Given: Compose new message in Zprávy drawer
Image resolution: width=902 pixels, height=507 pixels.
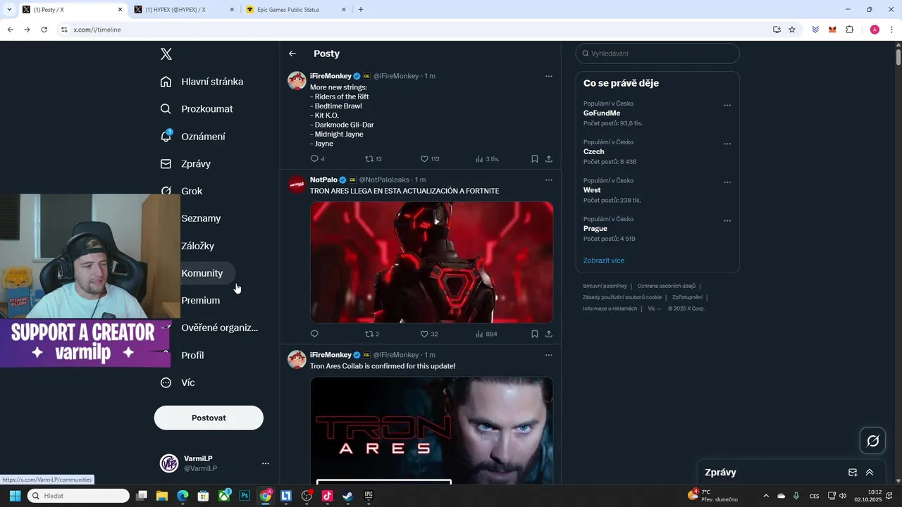Looking at the screenshot, I should click(853, 472).
